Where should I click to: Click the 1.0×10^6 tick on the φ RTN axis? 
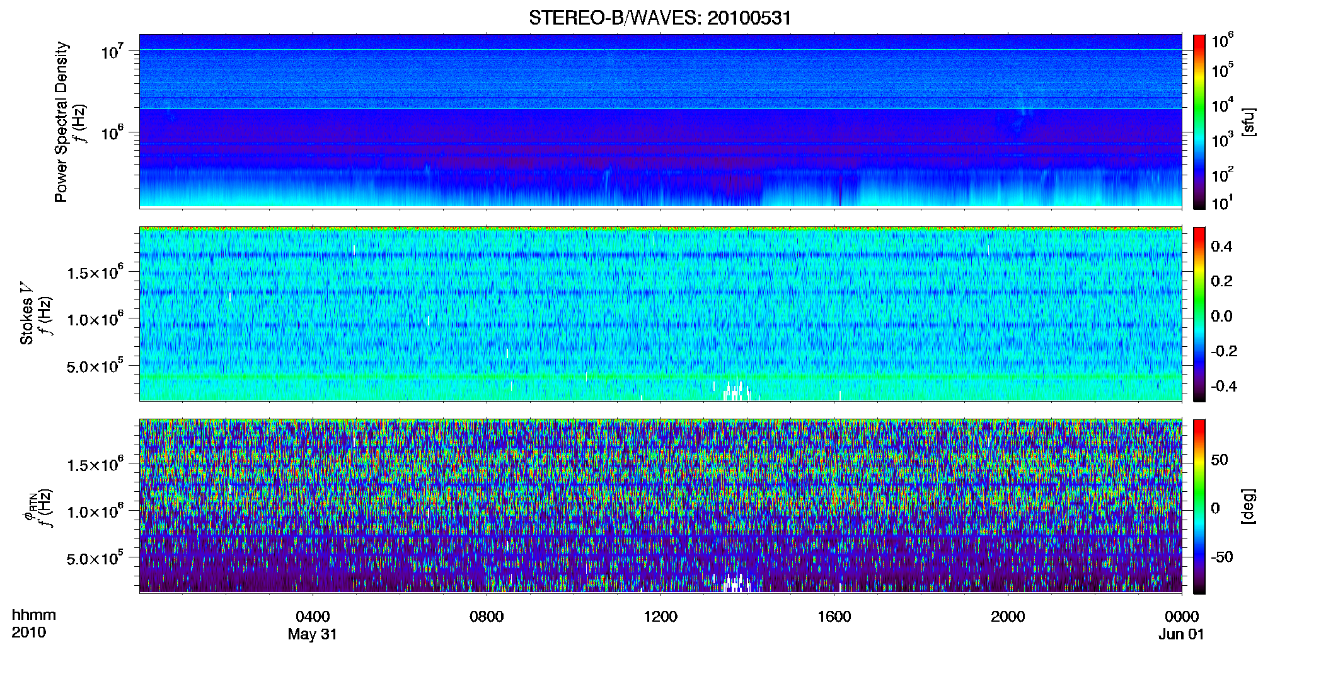click(95, 511)
